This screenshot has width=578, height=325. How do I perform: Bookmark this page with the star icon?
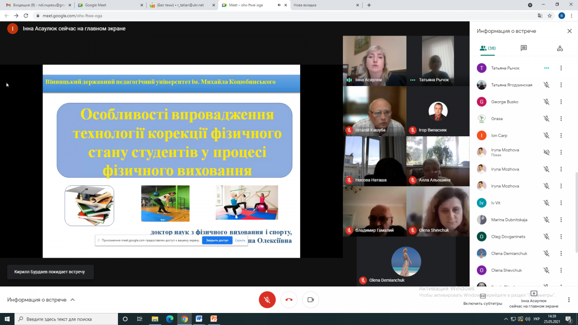click(x=550, y=15)
